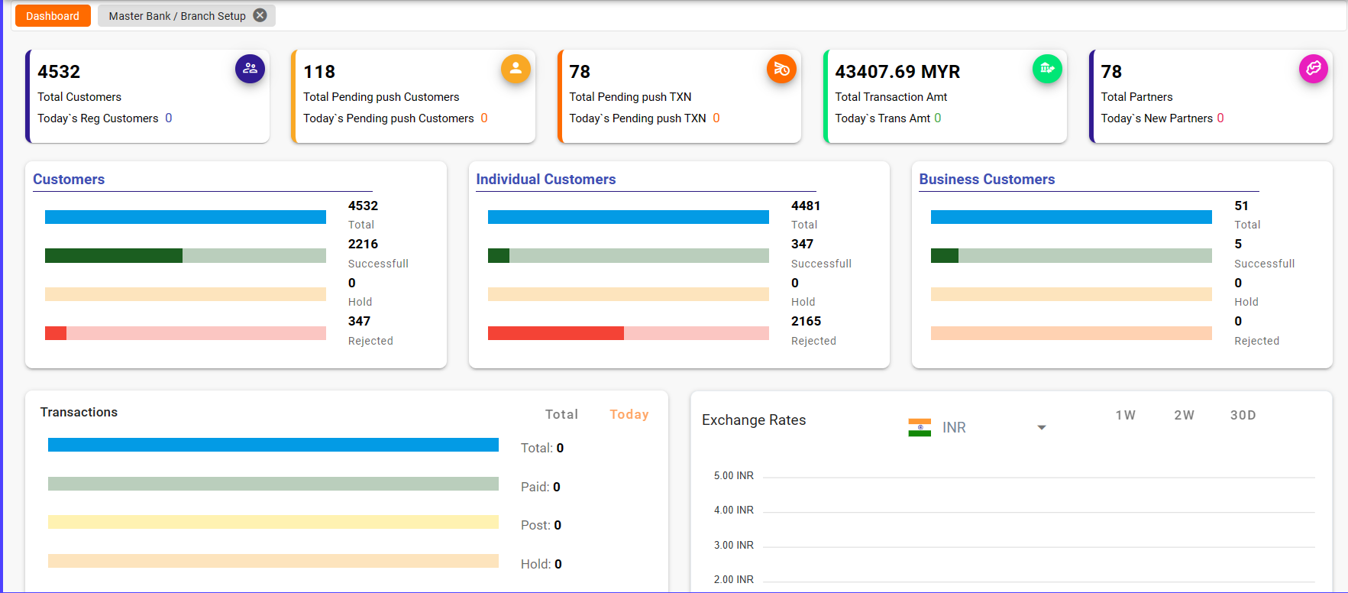Click the Pending push TXN orange icon

click(x=781, y=69)
